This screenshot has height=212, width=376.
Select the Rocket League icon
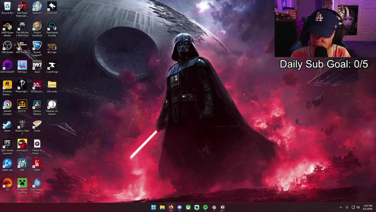point(37,49)
